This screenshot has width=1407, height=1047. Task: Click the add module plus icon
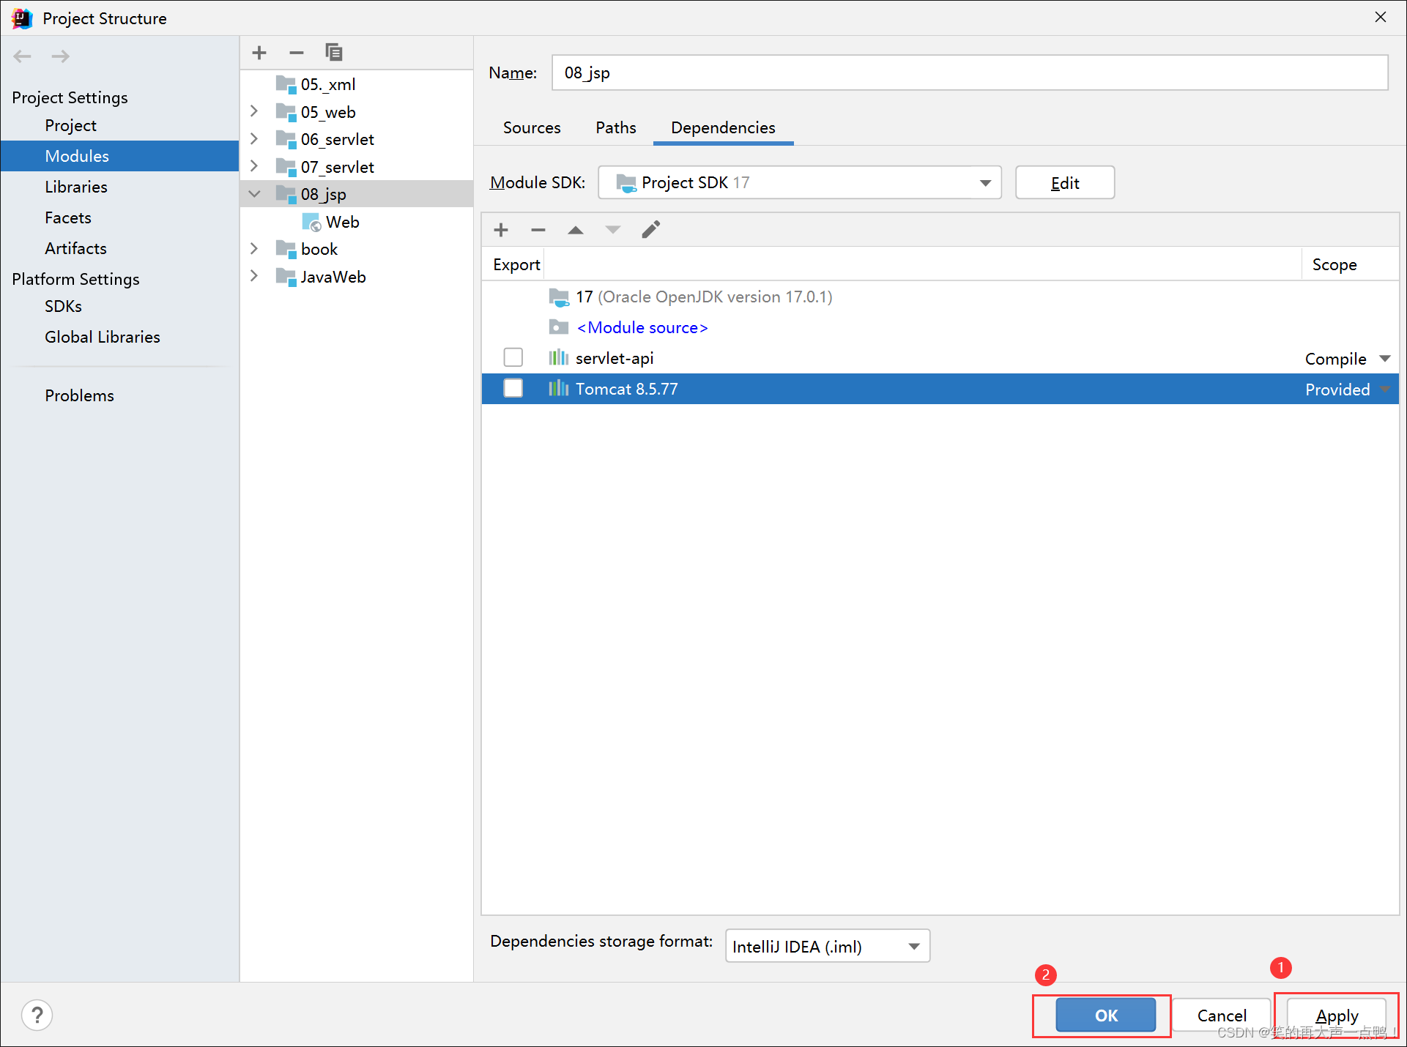tap(259, 53)
